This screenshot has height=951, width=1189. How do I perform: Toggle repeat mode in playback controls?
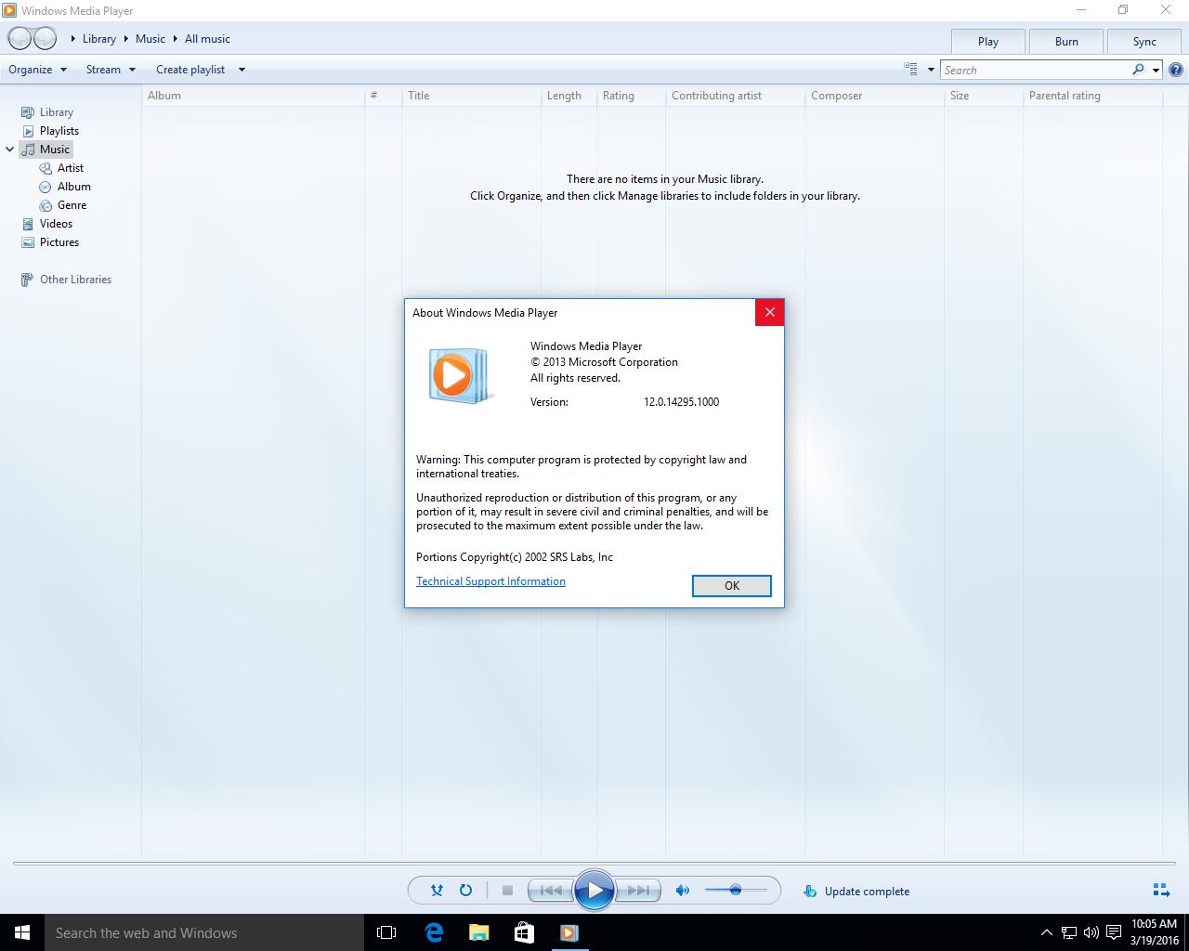[x=465, y=890]
